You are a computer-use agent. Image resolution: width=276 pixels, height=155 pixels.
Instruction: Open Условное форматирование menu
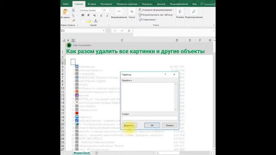point(156,10)
